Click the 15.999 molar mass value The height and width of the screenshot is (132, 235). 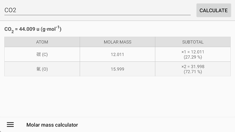117,69
